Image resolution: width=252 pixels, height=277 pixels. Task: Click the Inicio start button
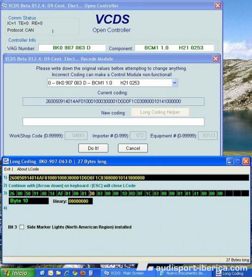18,273
